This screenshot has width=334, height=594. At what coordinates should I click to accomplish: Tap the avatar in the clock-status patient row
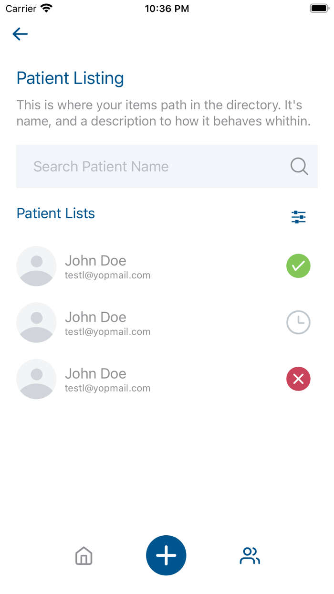pos(36,322)
